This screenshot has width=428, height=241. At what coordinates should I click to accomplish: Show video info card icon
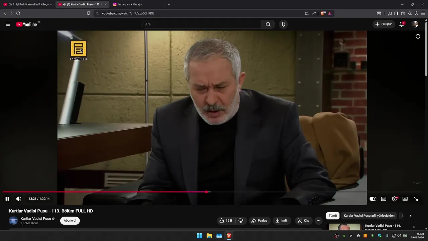point(418,36)
